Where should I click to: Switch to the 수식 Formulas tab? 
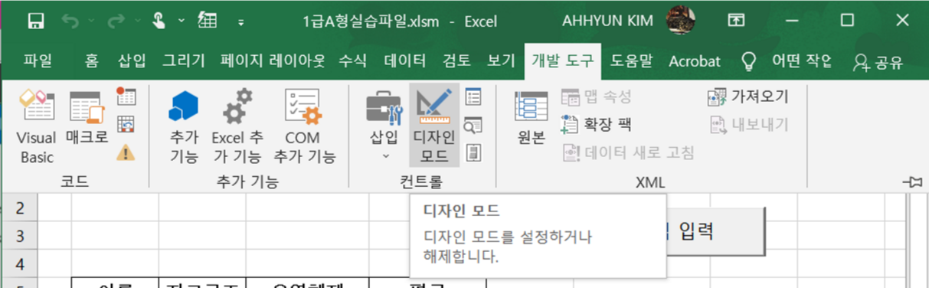353,61
